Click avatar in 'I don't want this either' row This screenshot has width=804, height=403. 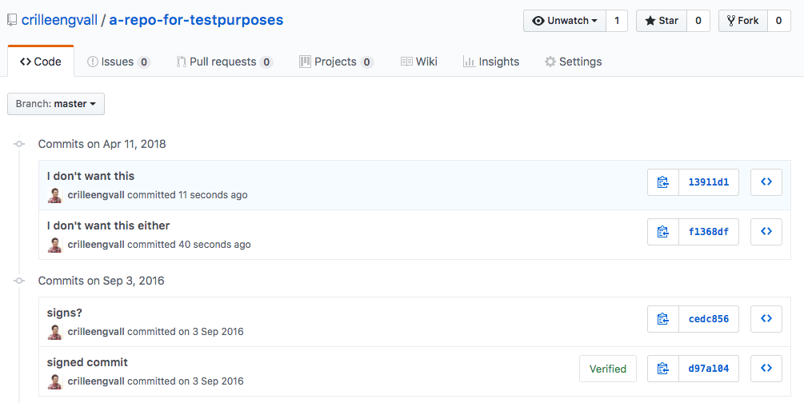[55, 245]
